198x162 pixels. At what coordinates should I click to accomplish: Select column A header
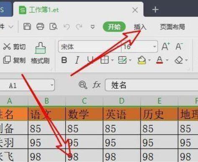pyautogui.click(x=14, y=101)
